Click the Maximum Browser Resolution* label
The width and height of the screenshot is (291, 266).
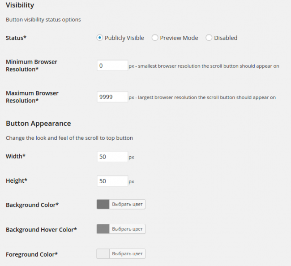click(32, 97)
